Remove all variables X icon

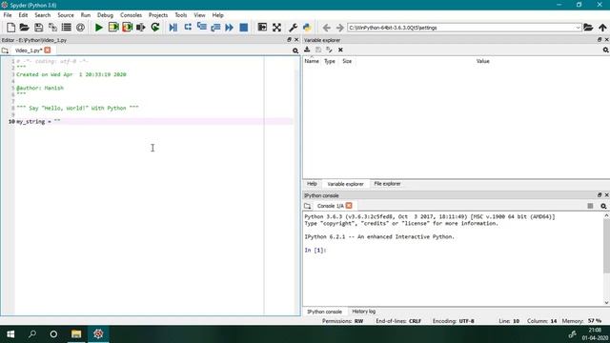click(340, 50)
